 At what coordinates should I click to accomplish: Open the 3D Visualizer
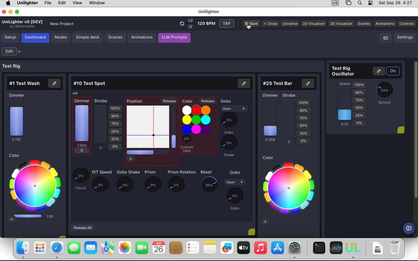pos(341,24)
